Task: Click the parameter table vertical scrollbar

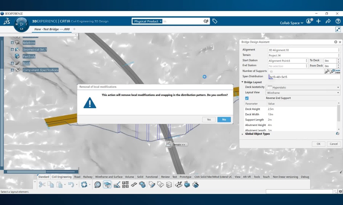Action: [339, 113]
